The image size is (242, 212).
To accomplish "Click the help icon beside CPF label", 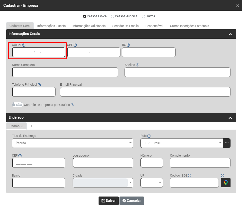I will (x=75, y=45).
